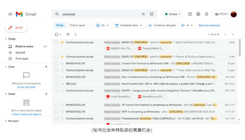Tick checkbox for the 16:36 email
The image size is (245, 140).
point(57,42)
